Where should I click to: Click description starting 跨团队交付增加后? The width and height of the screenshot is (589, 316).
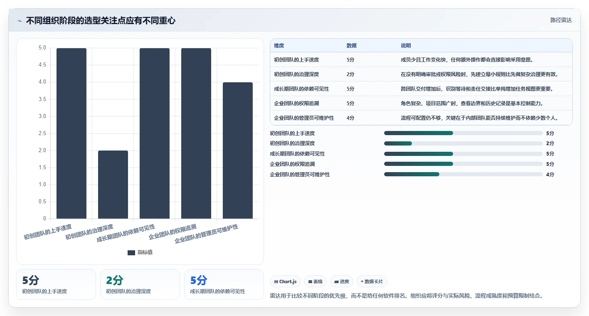click(477, 89)
